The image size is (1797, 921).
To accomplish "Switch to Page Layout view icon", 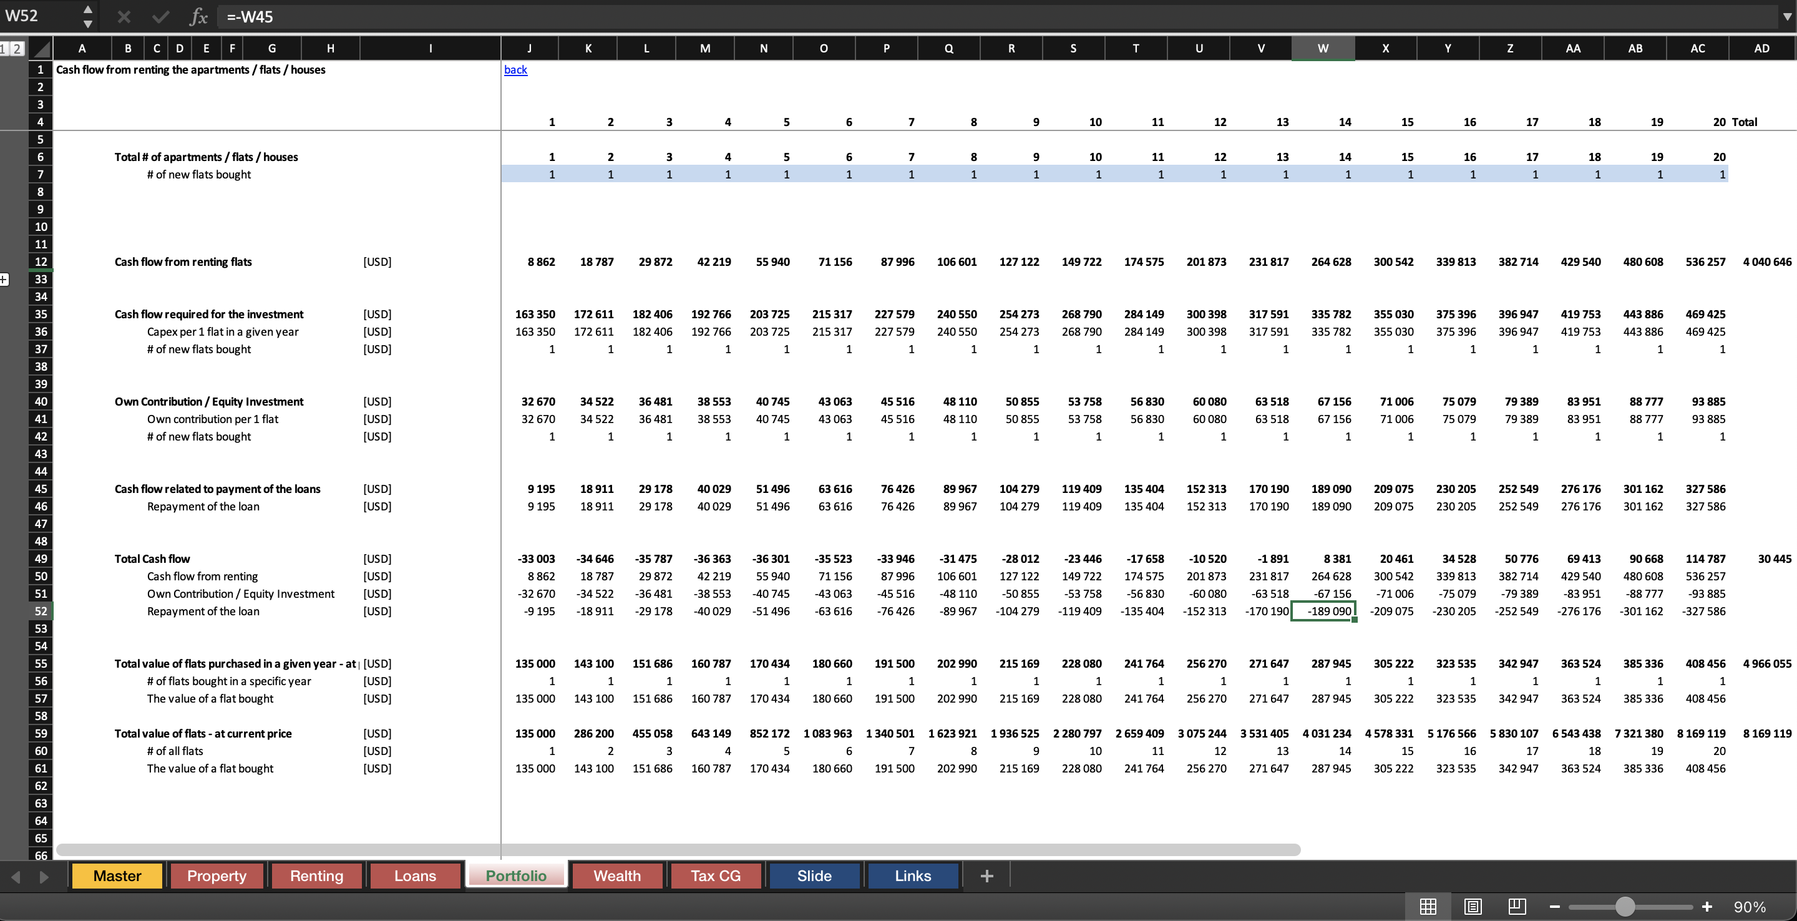I will point(1473,907).
